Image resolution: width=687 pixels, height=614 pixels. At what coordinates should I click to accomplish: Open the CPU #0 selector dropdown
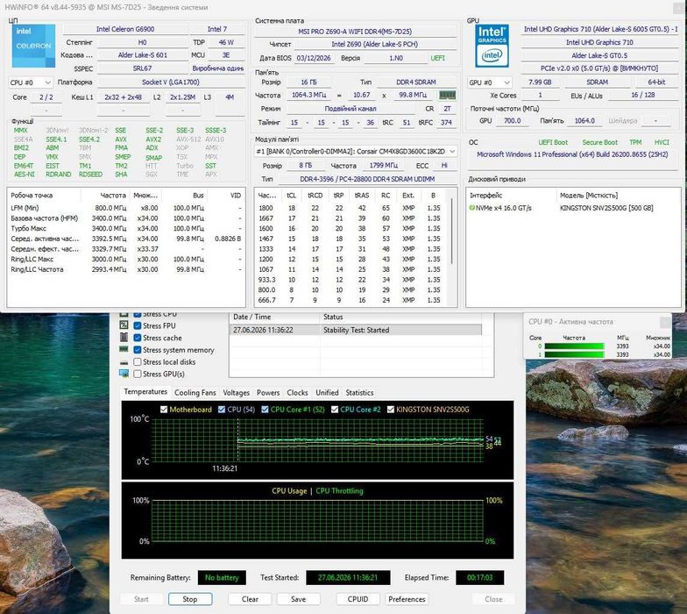[x=30, y=82]
